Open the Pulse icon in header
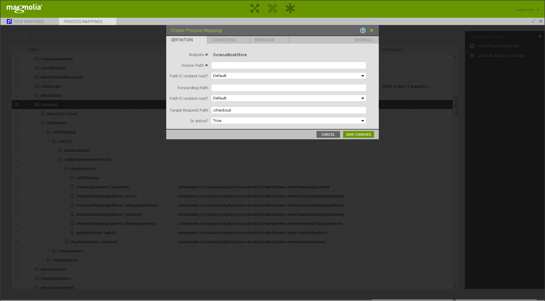The image size is (545, 301). pos(272,9)
